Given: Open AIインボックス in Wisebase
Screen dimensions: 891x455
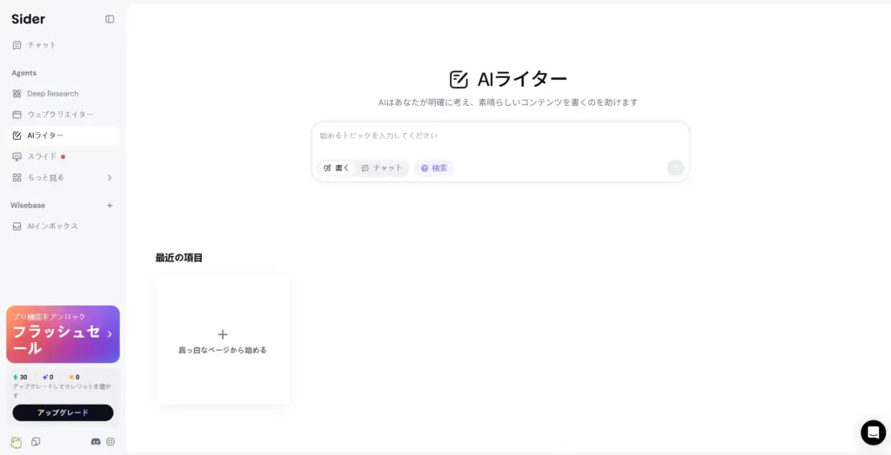Looking at the screenshot, I should (63, 227).
